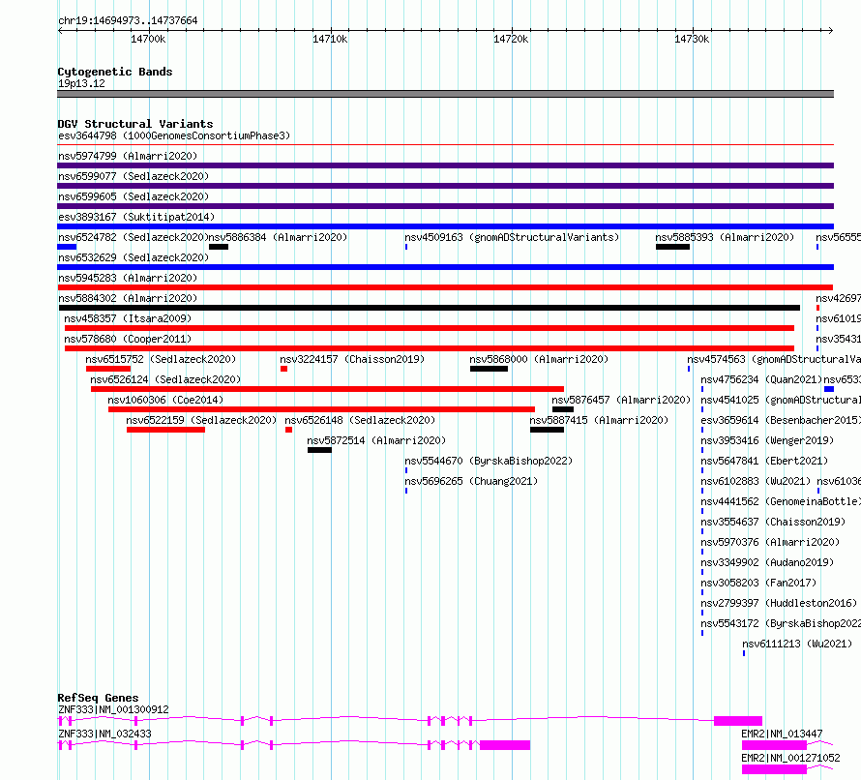The height and width of the screenshot is (780, 861).
Task: Open nsv3058203 (Fan2017) variant label
Action: [758, 583]
